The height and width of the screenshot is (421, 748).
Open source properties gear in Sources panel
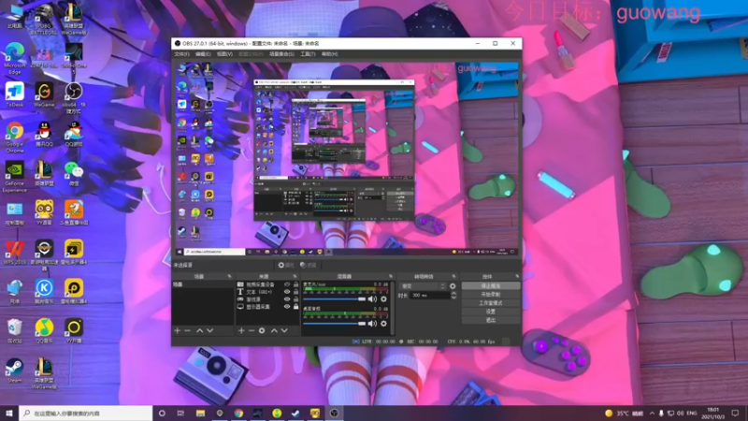pos(262,330)
